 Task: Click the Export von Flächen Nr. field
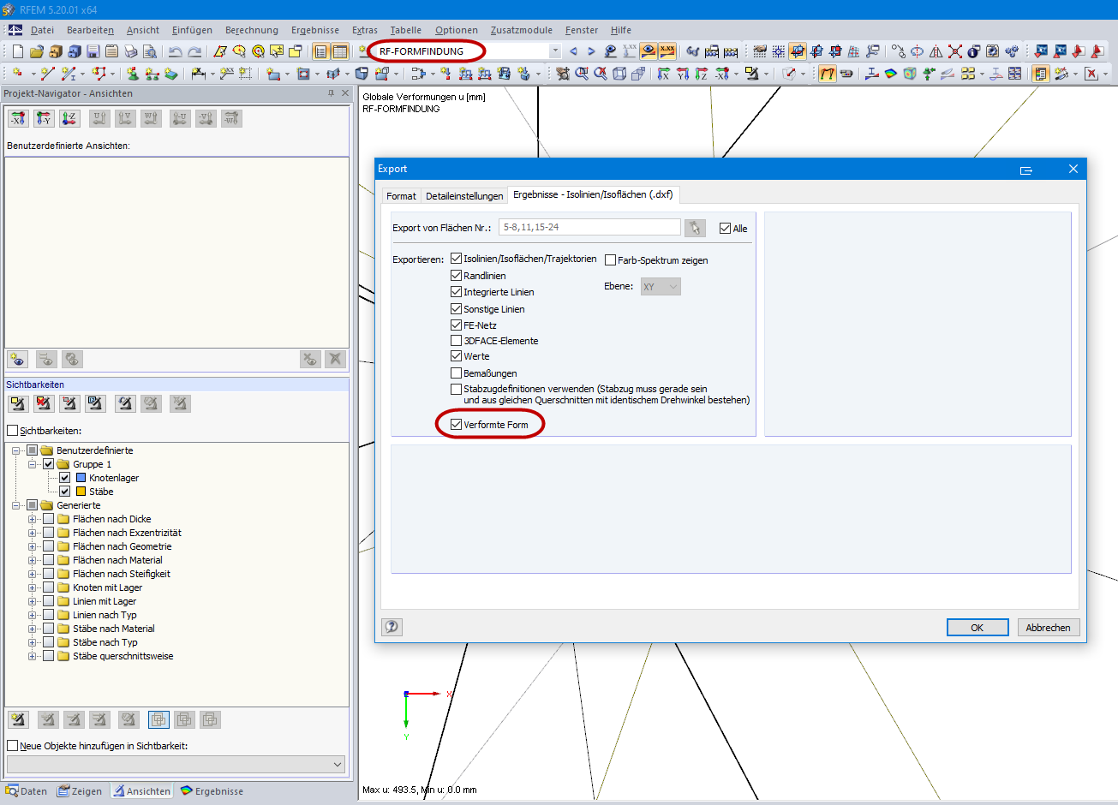pos(589,227)
